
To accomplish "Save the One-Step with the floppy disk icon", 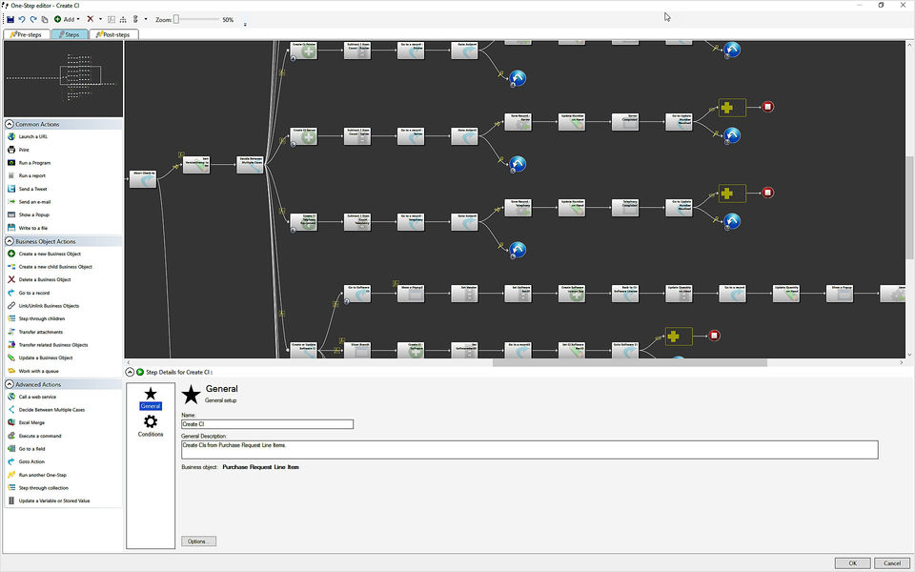I will (10, 19).
